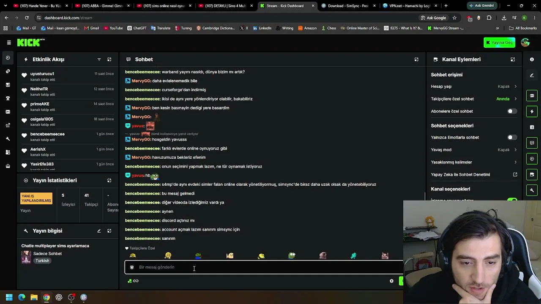The image size is (541, 304).
Task: Click the Ask Gemini button
Action: (x=481, y=6)
